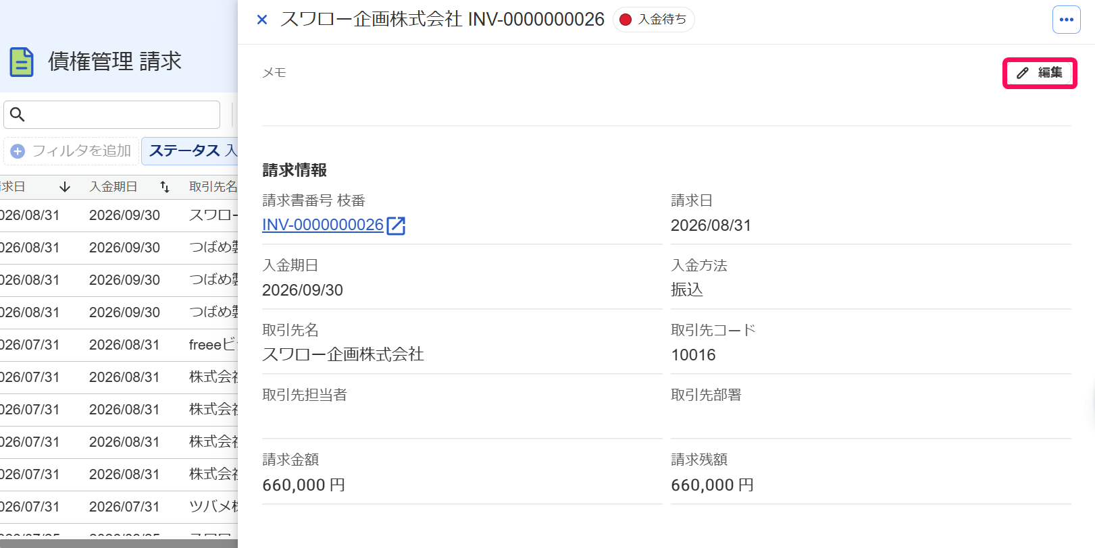Click the 債権管理 請求 page title
The width and height of the screenshot is (1095, 548).
point(115,61)
